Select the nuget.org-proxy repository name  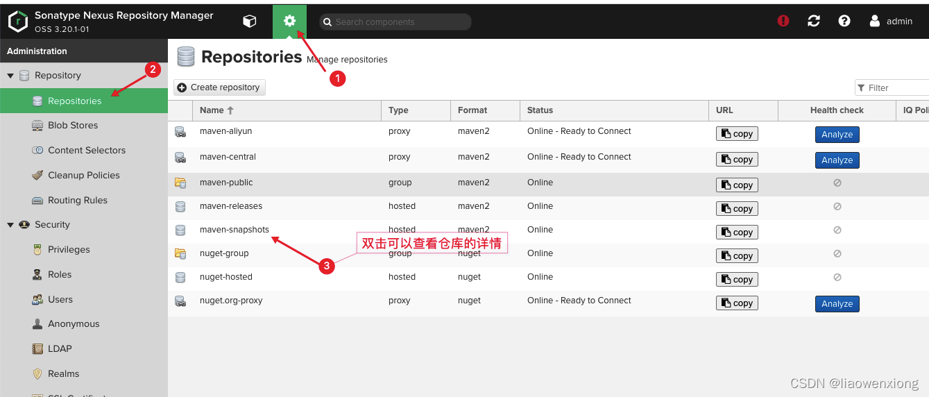tap(231, 301)
